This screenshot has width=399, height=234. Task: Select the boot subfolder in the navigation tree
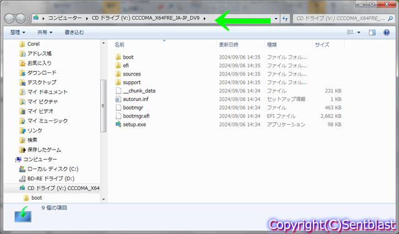37,198
